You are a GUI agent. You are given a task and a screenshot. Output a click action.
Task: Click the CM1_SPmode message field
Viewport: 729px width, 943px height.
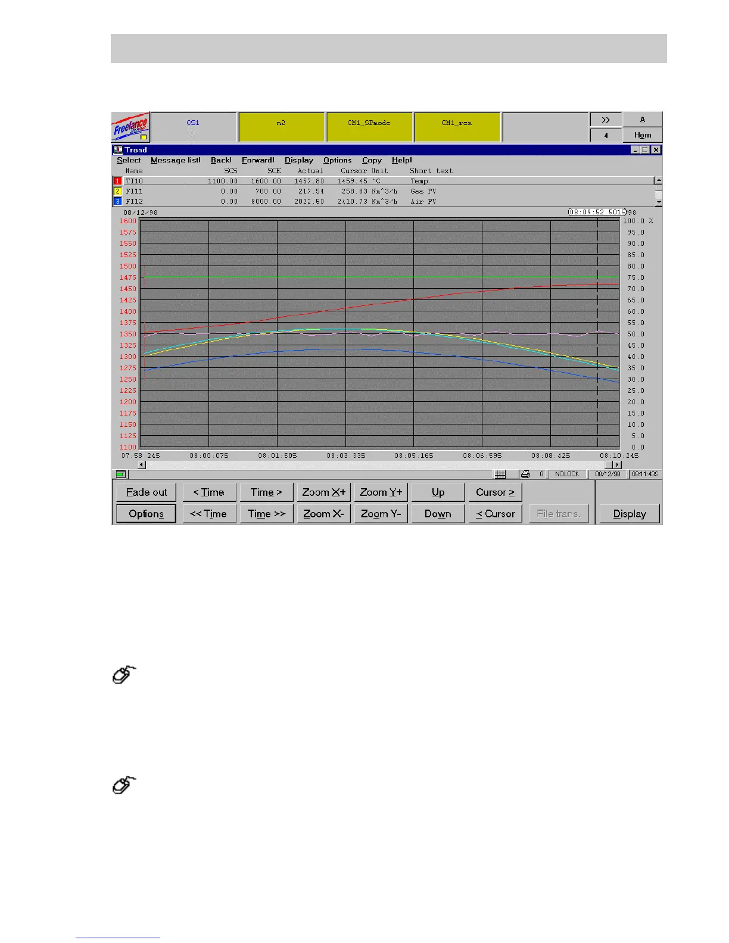pos(369,127)
